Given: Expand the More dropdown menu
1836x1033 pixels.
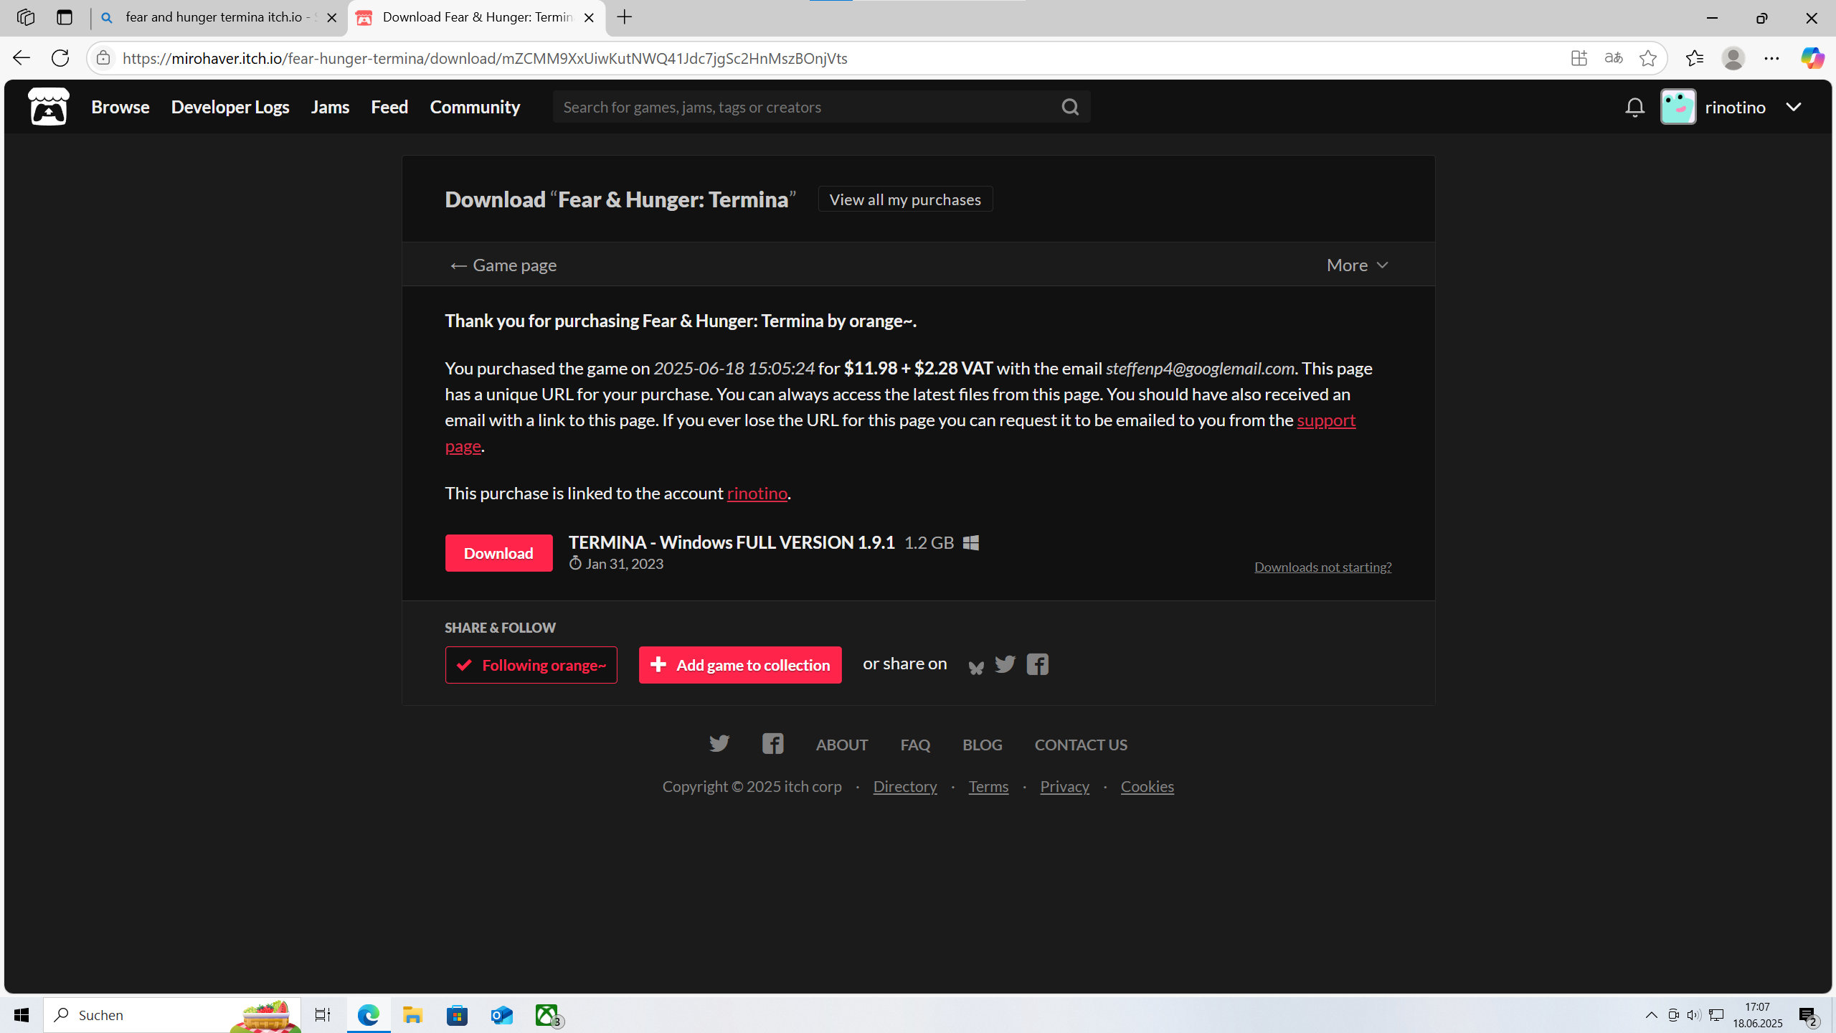Looking at the screenshot, I should [1358, 265].
